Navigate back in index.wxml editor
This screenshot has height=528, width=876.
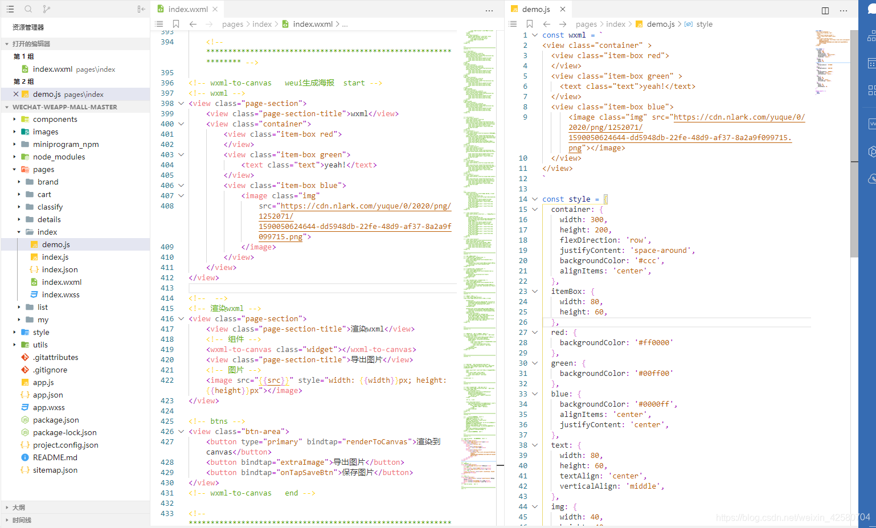[x=193, y=24]
